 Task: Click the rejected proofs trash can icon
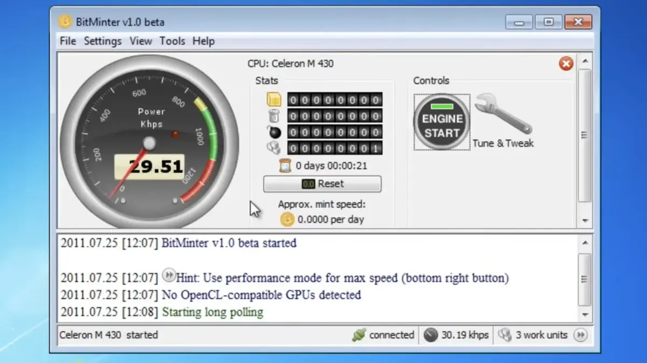pos(274,116)
